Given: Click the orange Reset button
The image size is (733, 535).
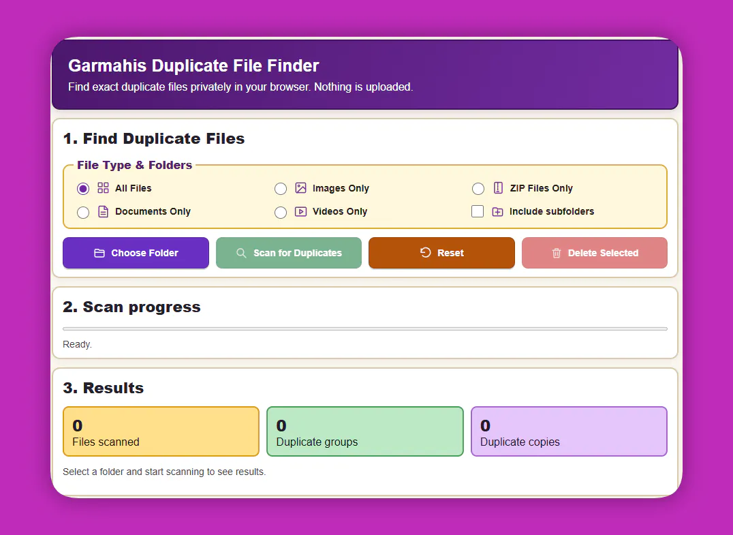Looking at the screenshot, I should point(441,253).
